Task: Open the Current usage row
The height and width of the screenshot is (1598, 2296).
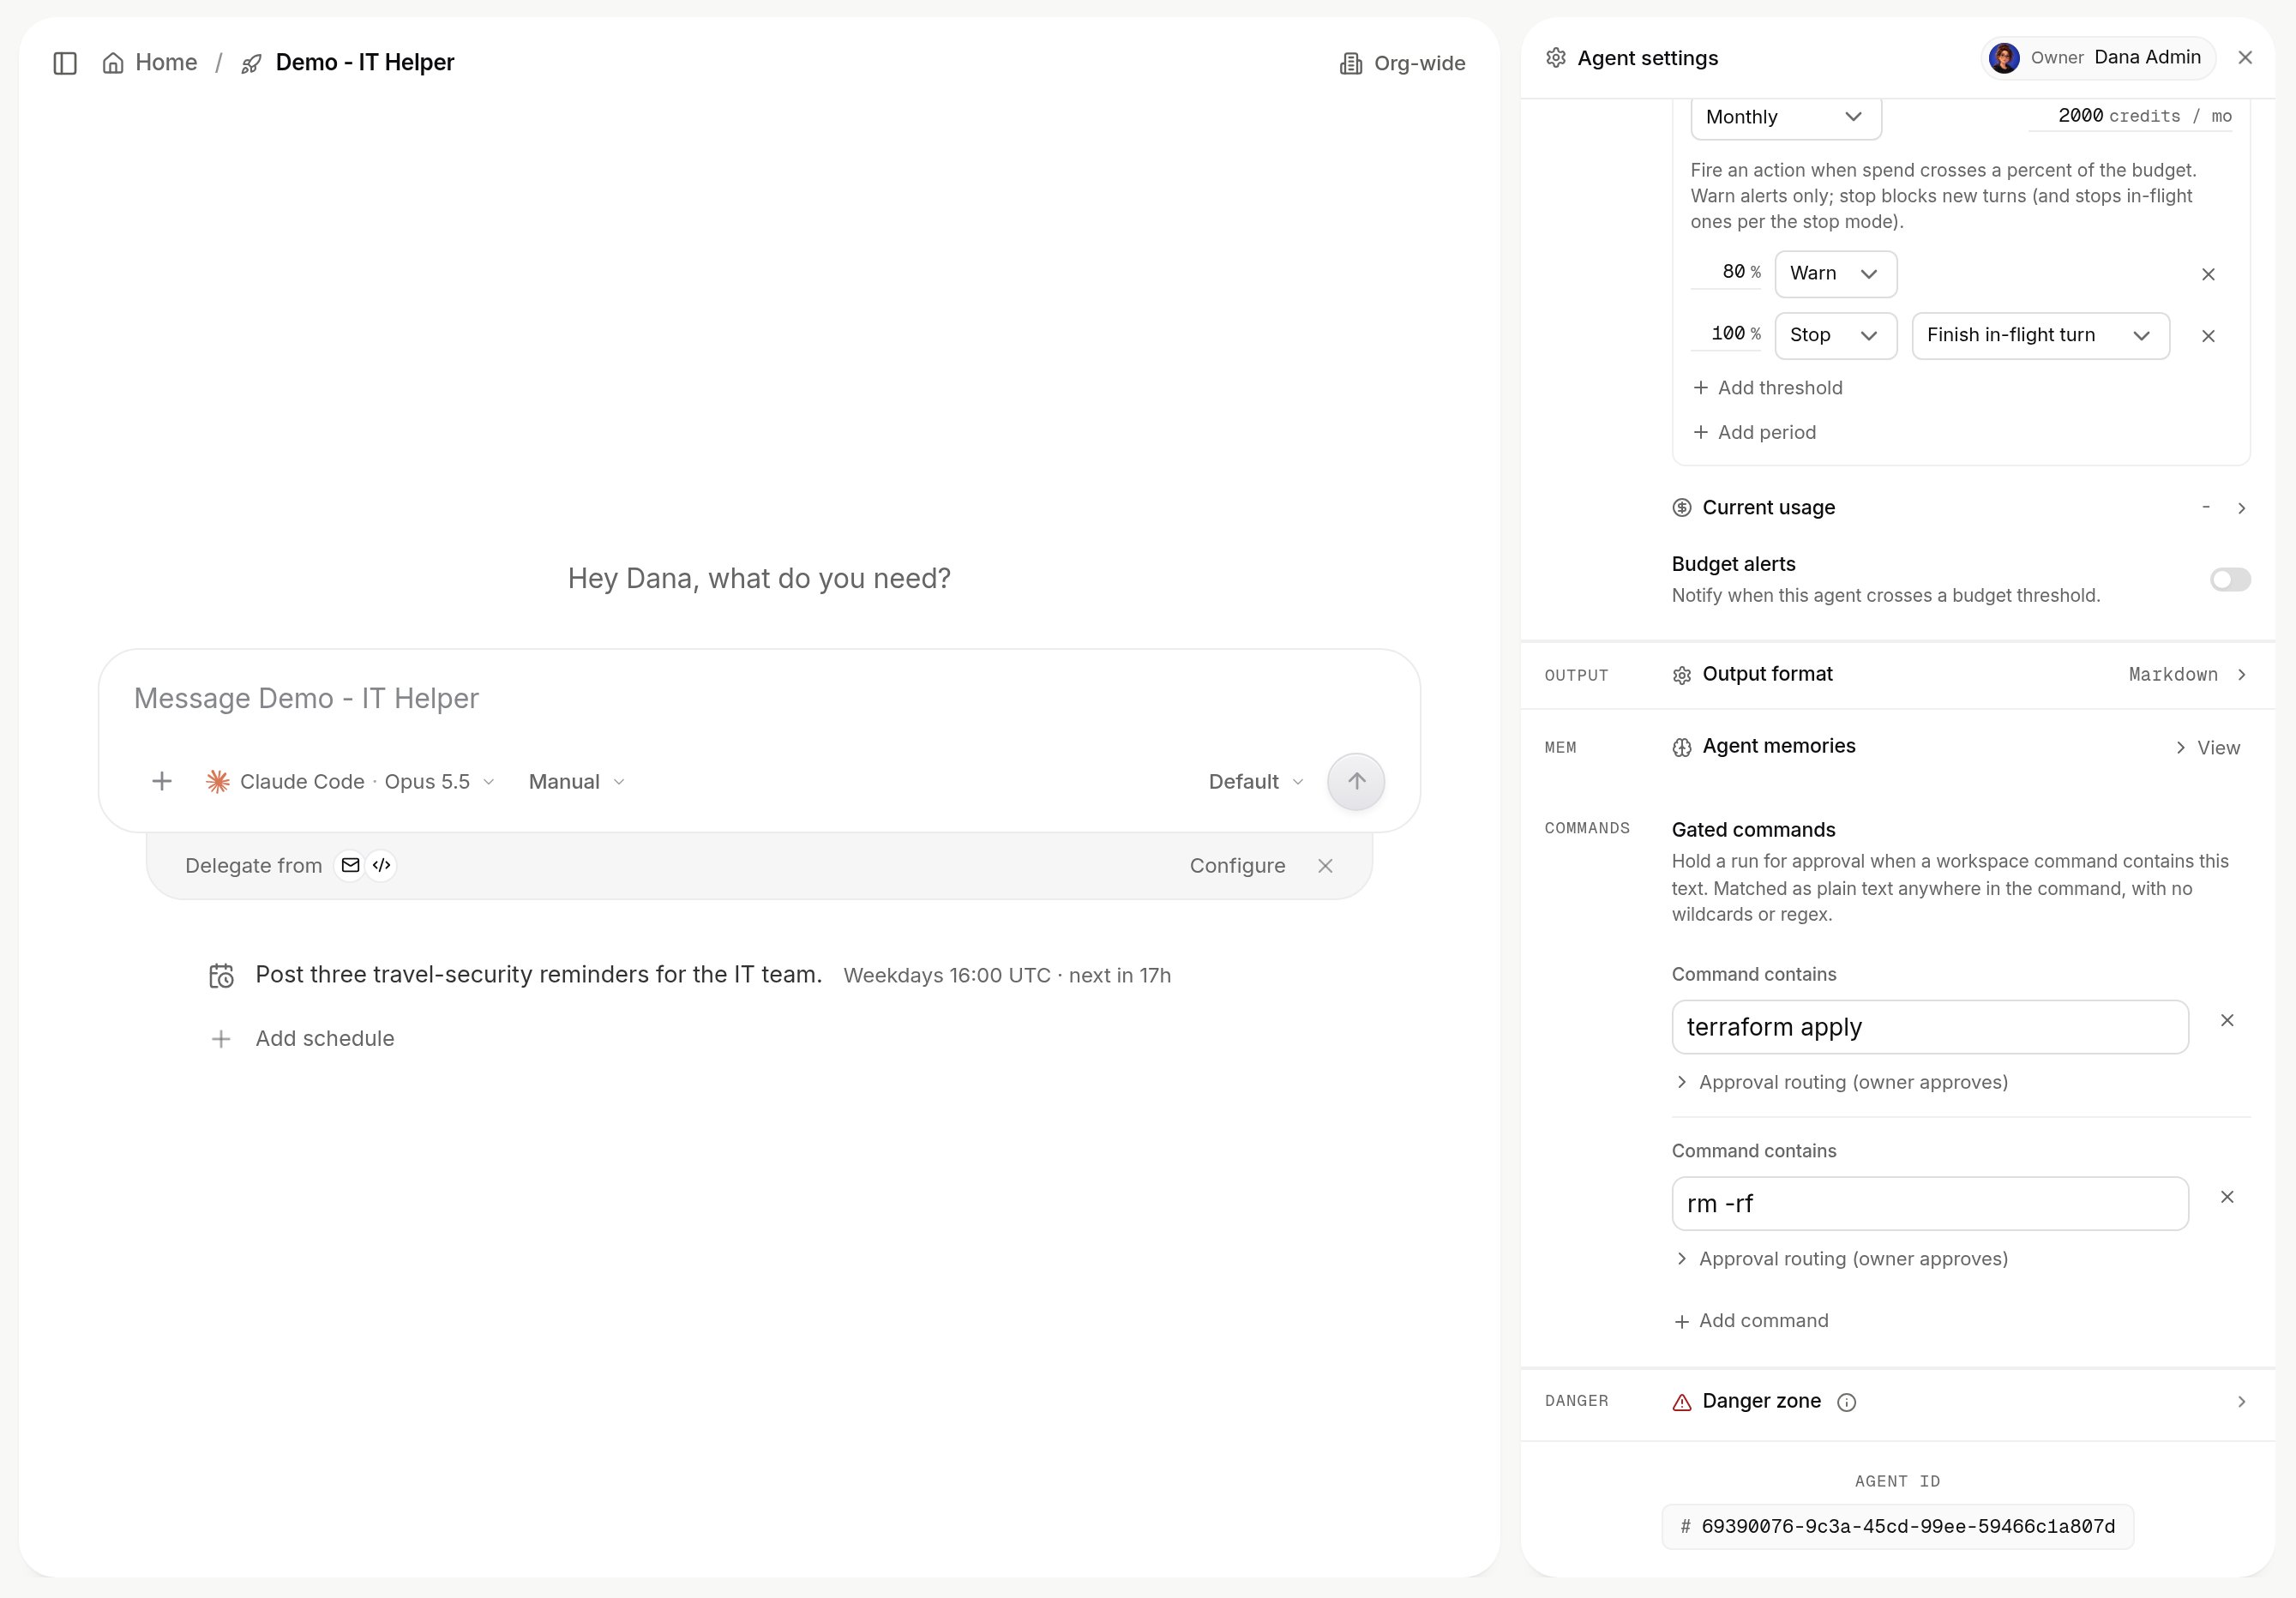Action: (1960, 508)
